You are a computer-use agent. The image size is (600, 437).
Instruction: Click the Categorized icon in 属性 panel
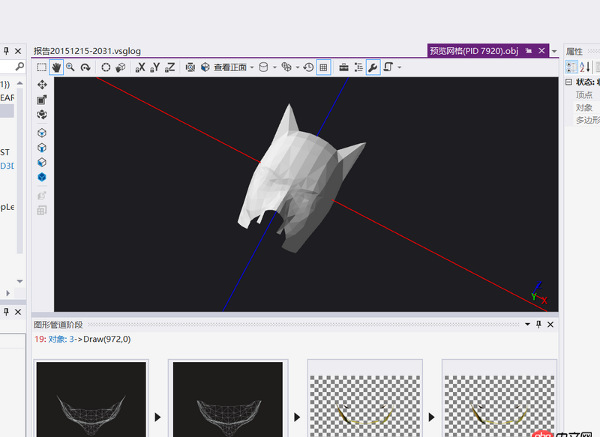tap(571, 67)
